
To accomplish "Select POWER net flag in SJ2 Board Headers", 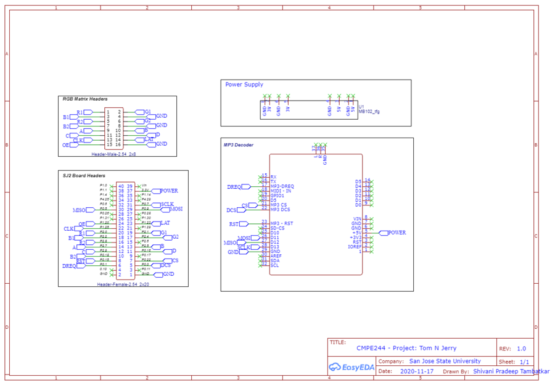I will tap(165, 191).
